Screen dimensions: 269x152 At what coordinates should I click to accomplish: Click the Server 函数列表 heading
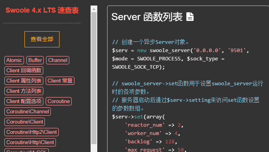pos(147,17)
